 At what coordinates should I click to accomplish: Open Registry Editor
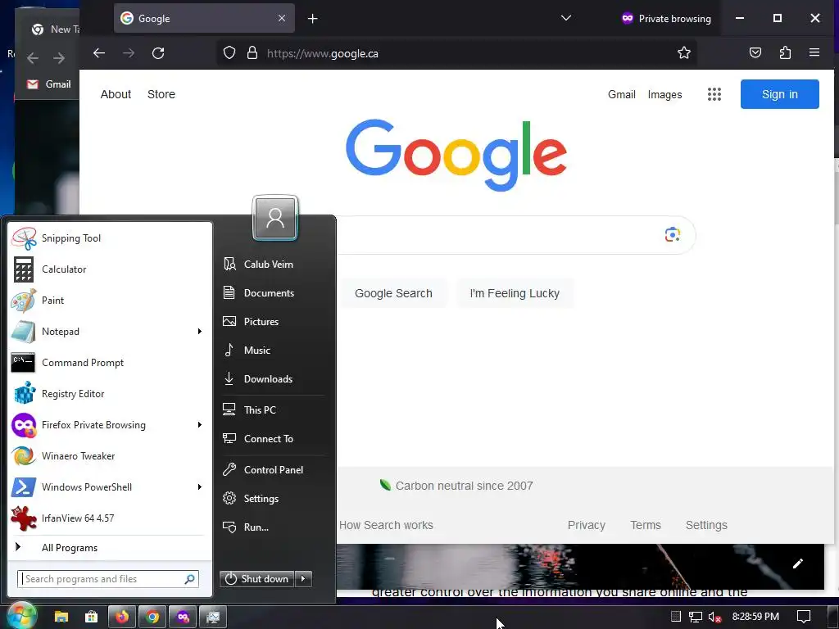pos(109,394)
